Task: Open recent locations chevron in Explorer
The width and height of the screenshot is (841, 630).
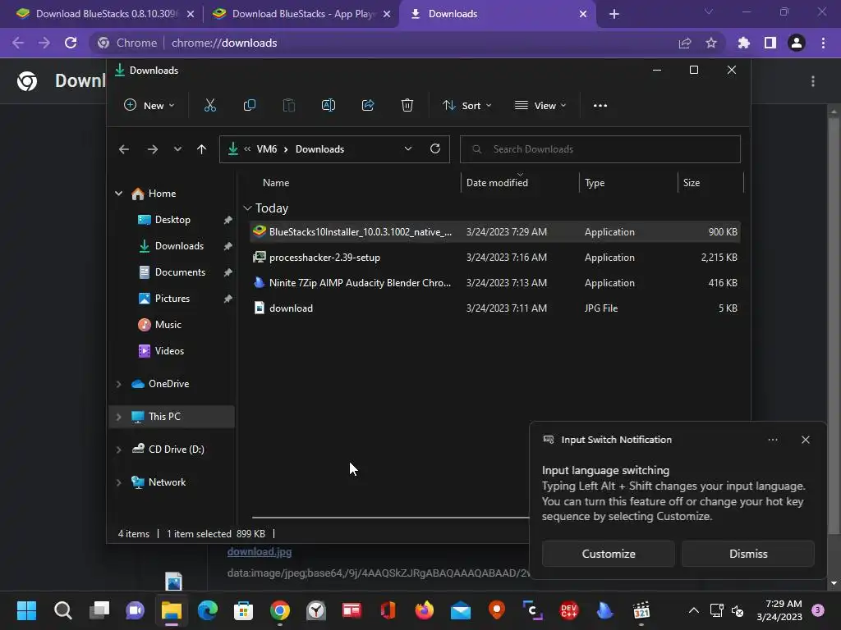Action: pos(177,149)
